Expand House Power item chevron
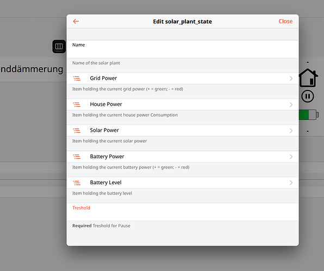The width and height of the screenshot is (324, 271). 291,105
